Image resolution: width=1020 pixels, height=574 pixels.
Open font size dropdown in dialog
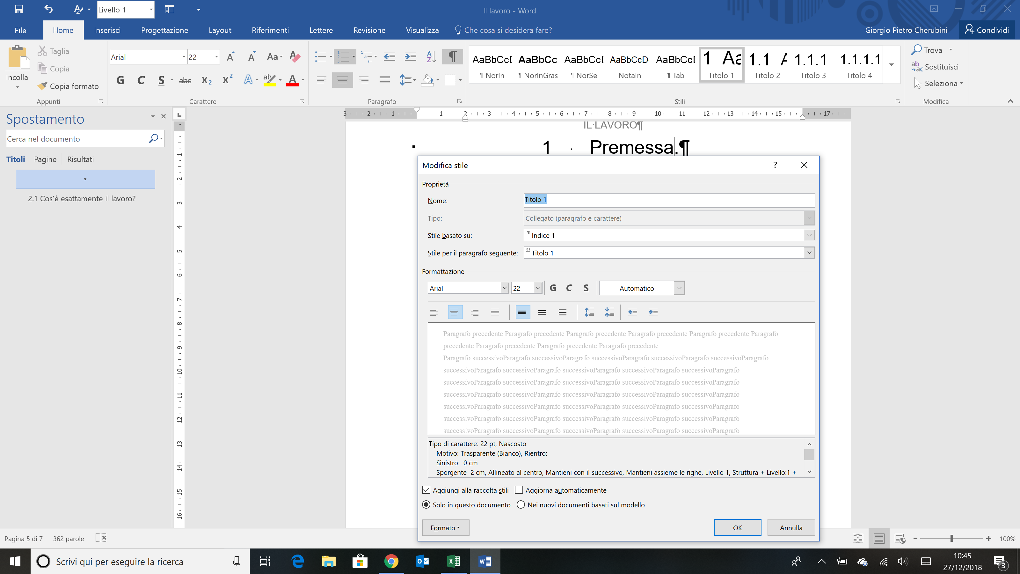tap(537, 288)
